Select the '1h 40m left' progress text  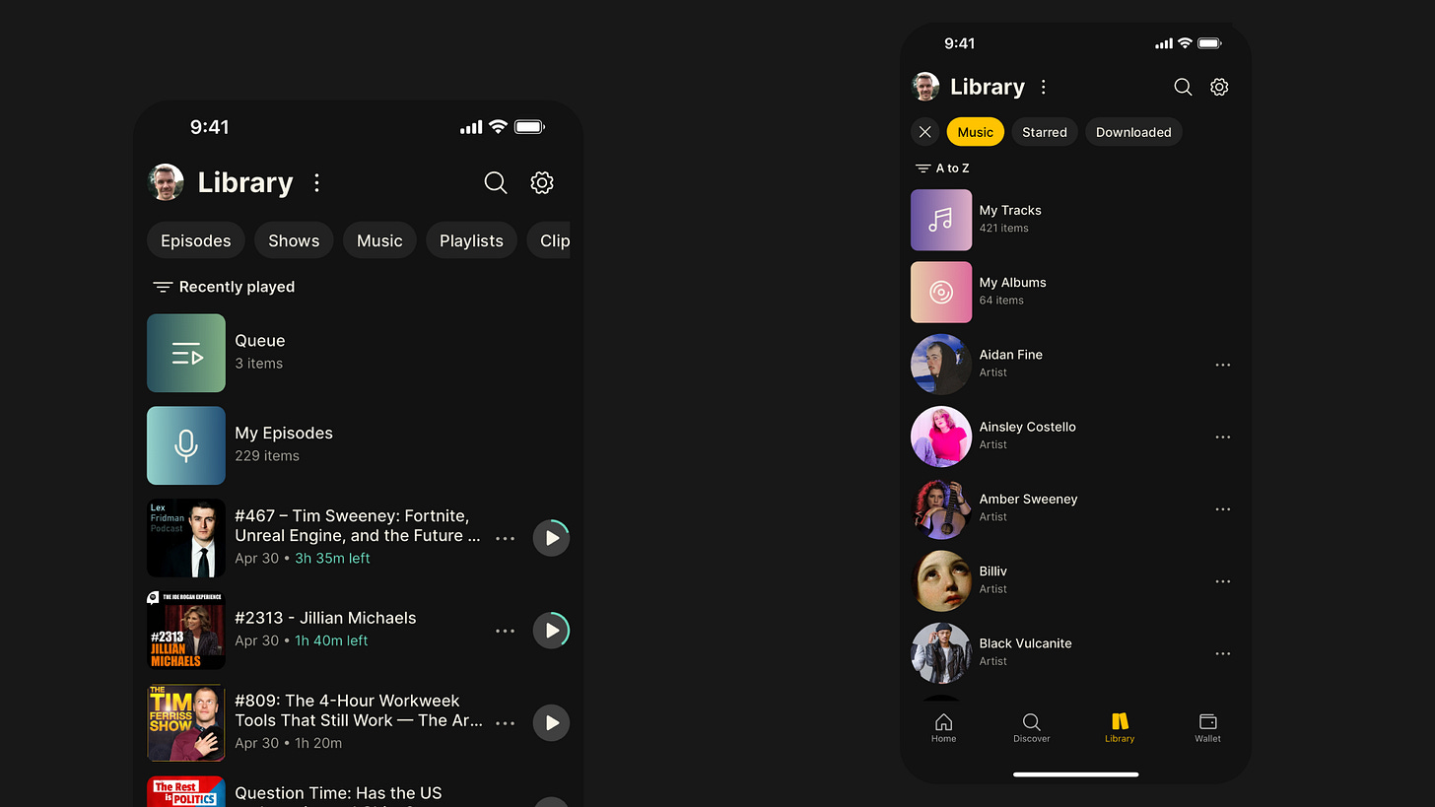331,641
